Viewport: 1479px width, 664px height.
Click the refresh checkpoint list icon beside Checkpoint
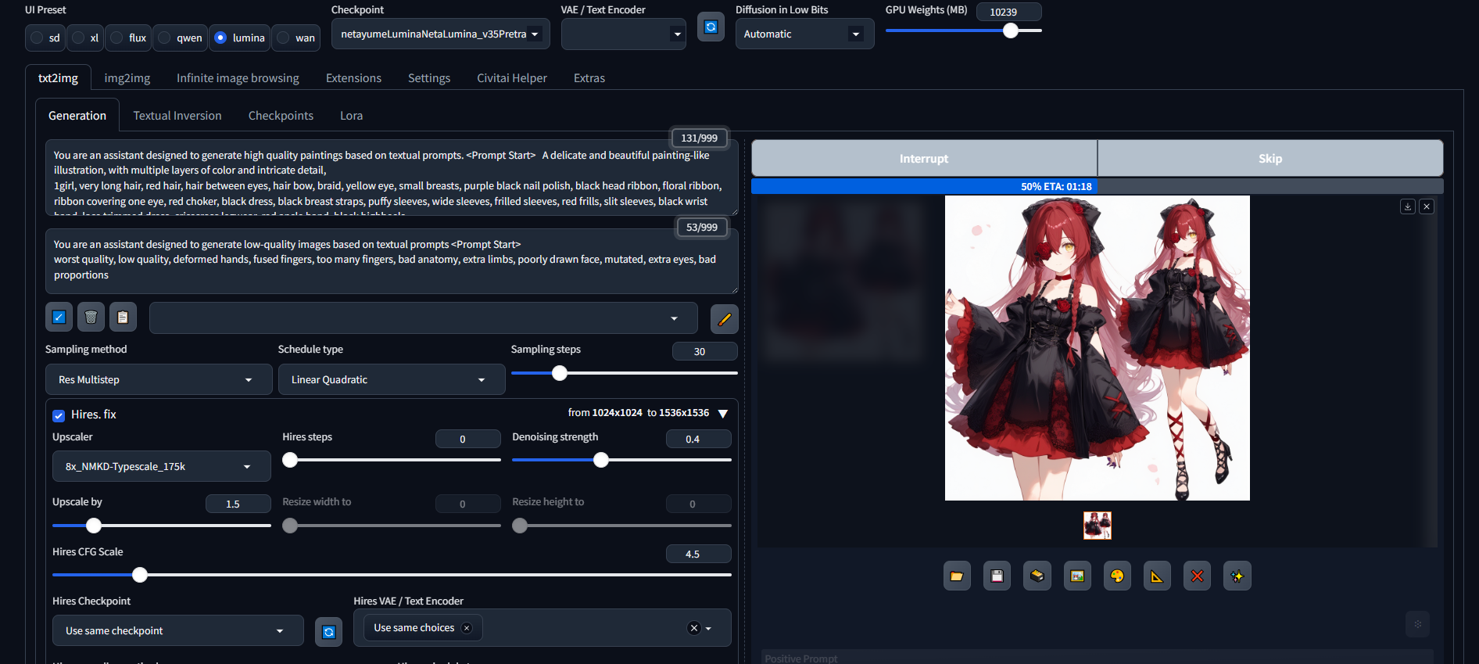[x=711, y=27]
